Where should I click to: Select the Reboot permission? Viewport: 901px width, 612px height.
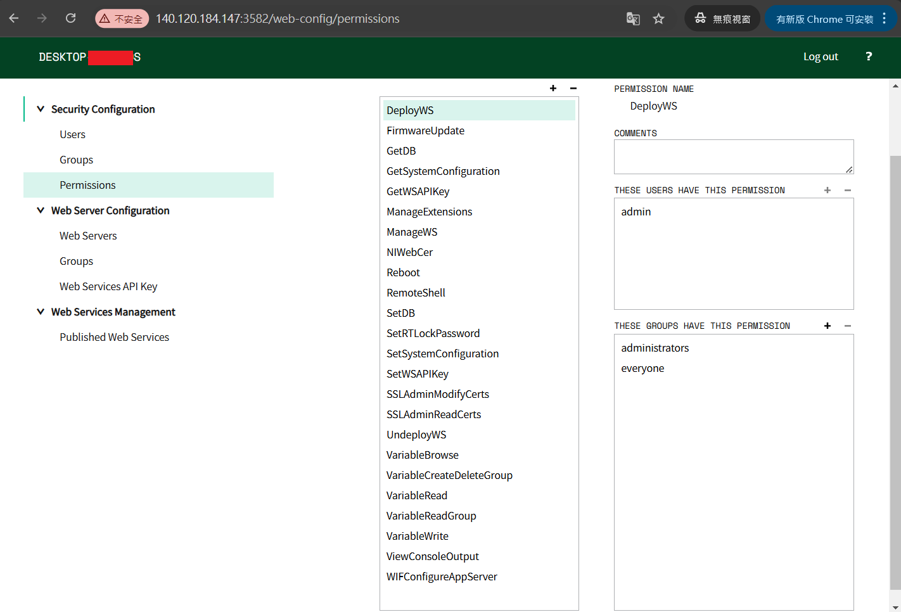479,272
